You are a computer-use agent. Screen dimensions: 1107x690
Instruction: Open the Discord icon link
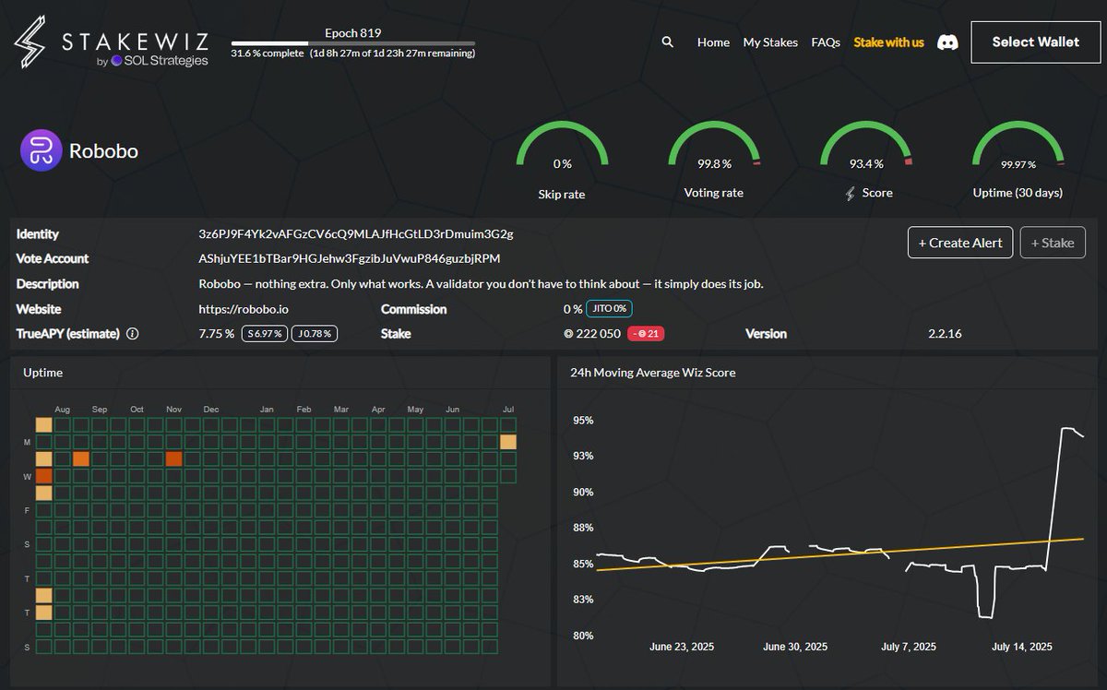[947, 42]
